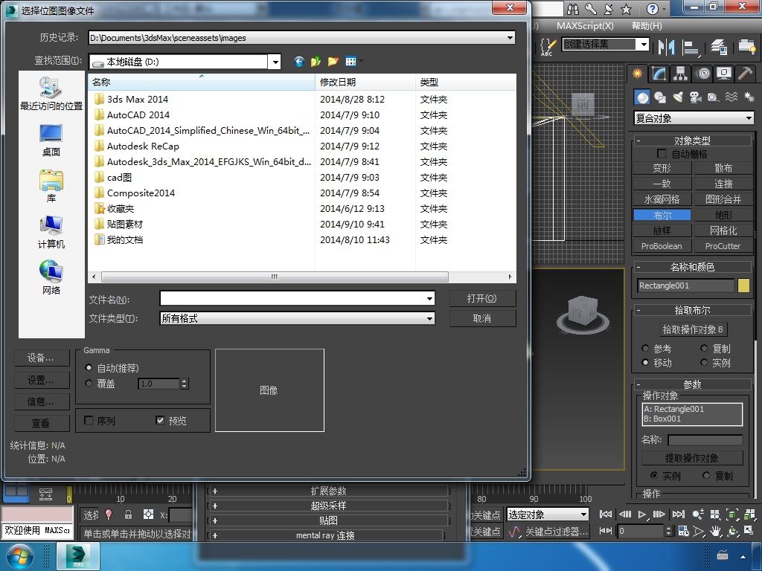Screen dimensions: 762x571
Task: Open the MAXScript(X) menu
Action: pyautogui.click(x=585, y=26)
